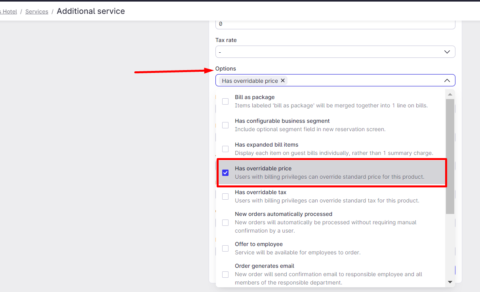This screenshot has height=292, width=480.
Task: Click the numeric input field showing 0
Action: click(335, 24)
